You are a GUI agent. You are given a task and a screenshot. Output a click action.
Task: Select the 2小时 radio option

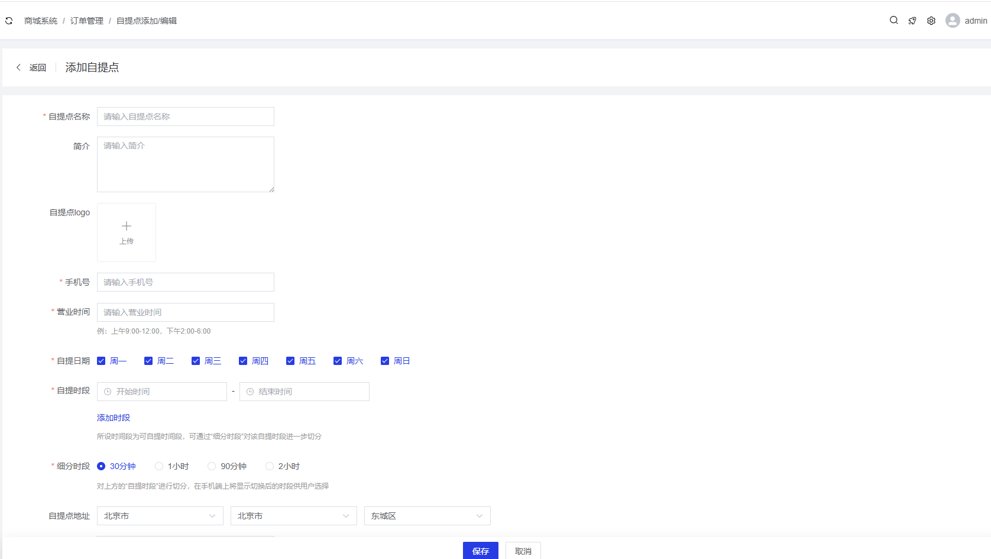270,466
